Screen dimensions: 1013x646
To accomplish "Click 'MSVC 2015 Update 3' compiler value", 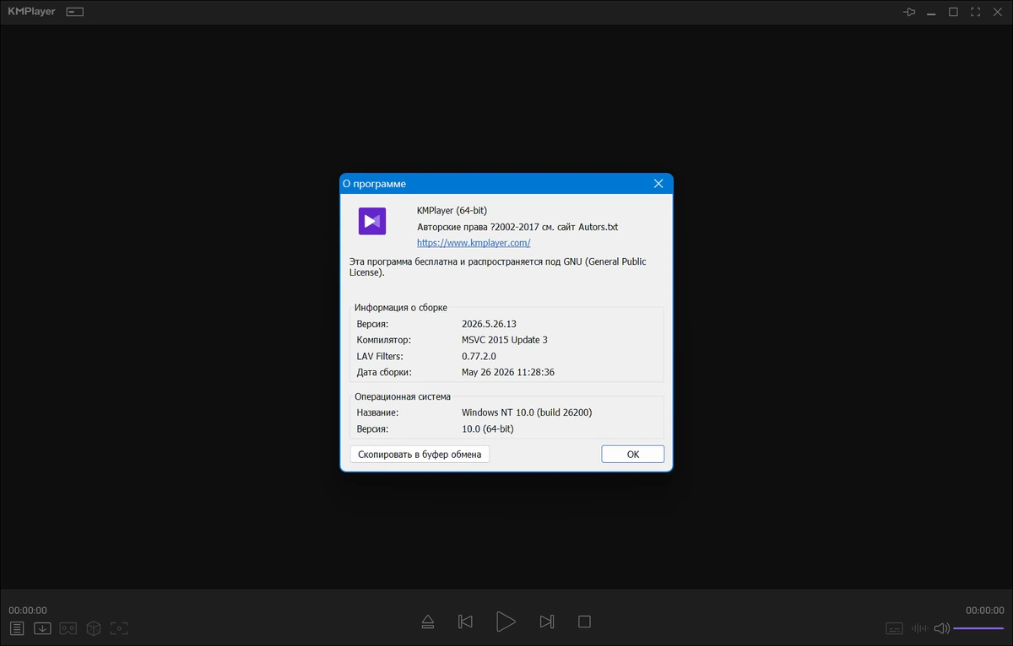I will pos(504,340).
